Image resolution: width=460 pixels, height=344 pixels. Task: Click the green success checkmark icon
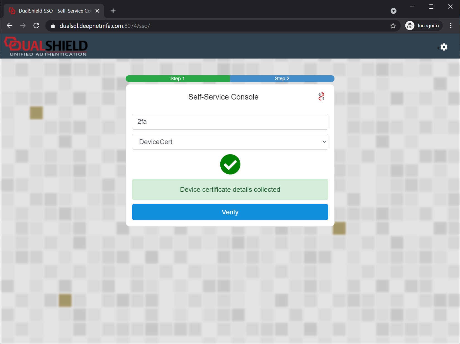coord(230,164)
